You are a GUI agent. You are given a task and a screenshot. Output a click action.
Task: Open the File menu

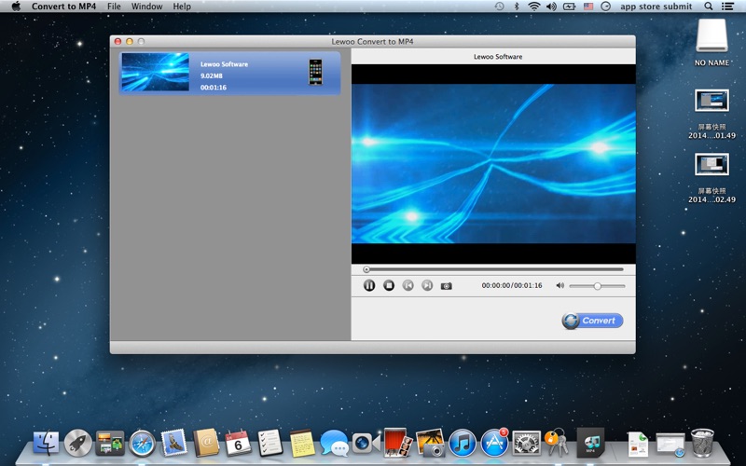click(114, 7)
